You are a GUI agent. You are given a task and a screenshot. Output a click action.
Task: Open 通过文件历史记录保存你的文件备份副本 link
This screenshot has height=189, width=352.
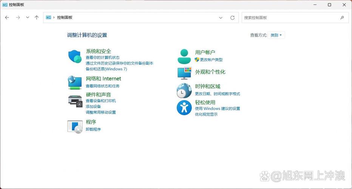tap(119, 64)
